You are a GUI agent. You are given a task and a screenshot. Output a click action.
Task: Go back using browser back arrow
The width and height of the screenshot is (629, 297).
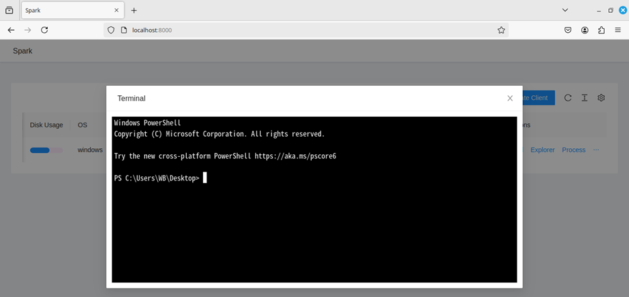tap(11, 30)
